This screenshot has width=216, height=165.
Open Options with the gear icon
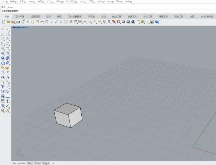pos(142,22)
